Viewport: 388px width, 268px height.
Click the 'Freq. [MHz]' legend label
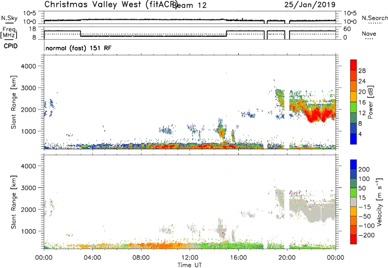point(9,32)
